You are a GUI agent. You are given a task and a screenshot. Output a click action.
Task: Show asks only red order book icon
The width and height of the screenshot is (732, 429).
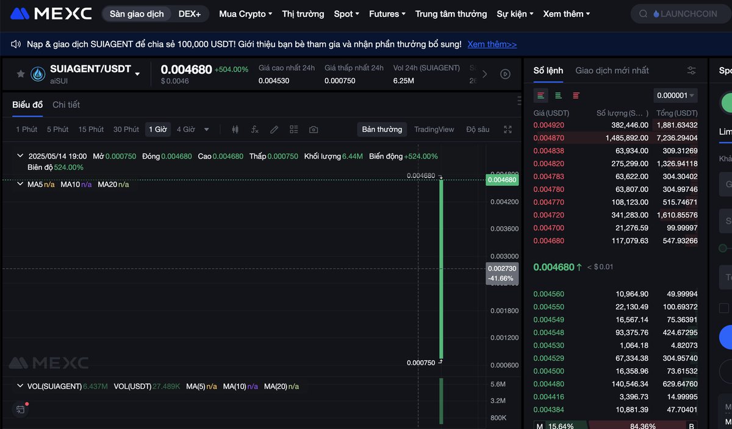[x=576, y=96]
